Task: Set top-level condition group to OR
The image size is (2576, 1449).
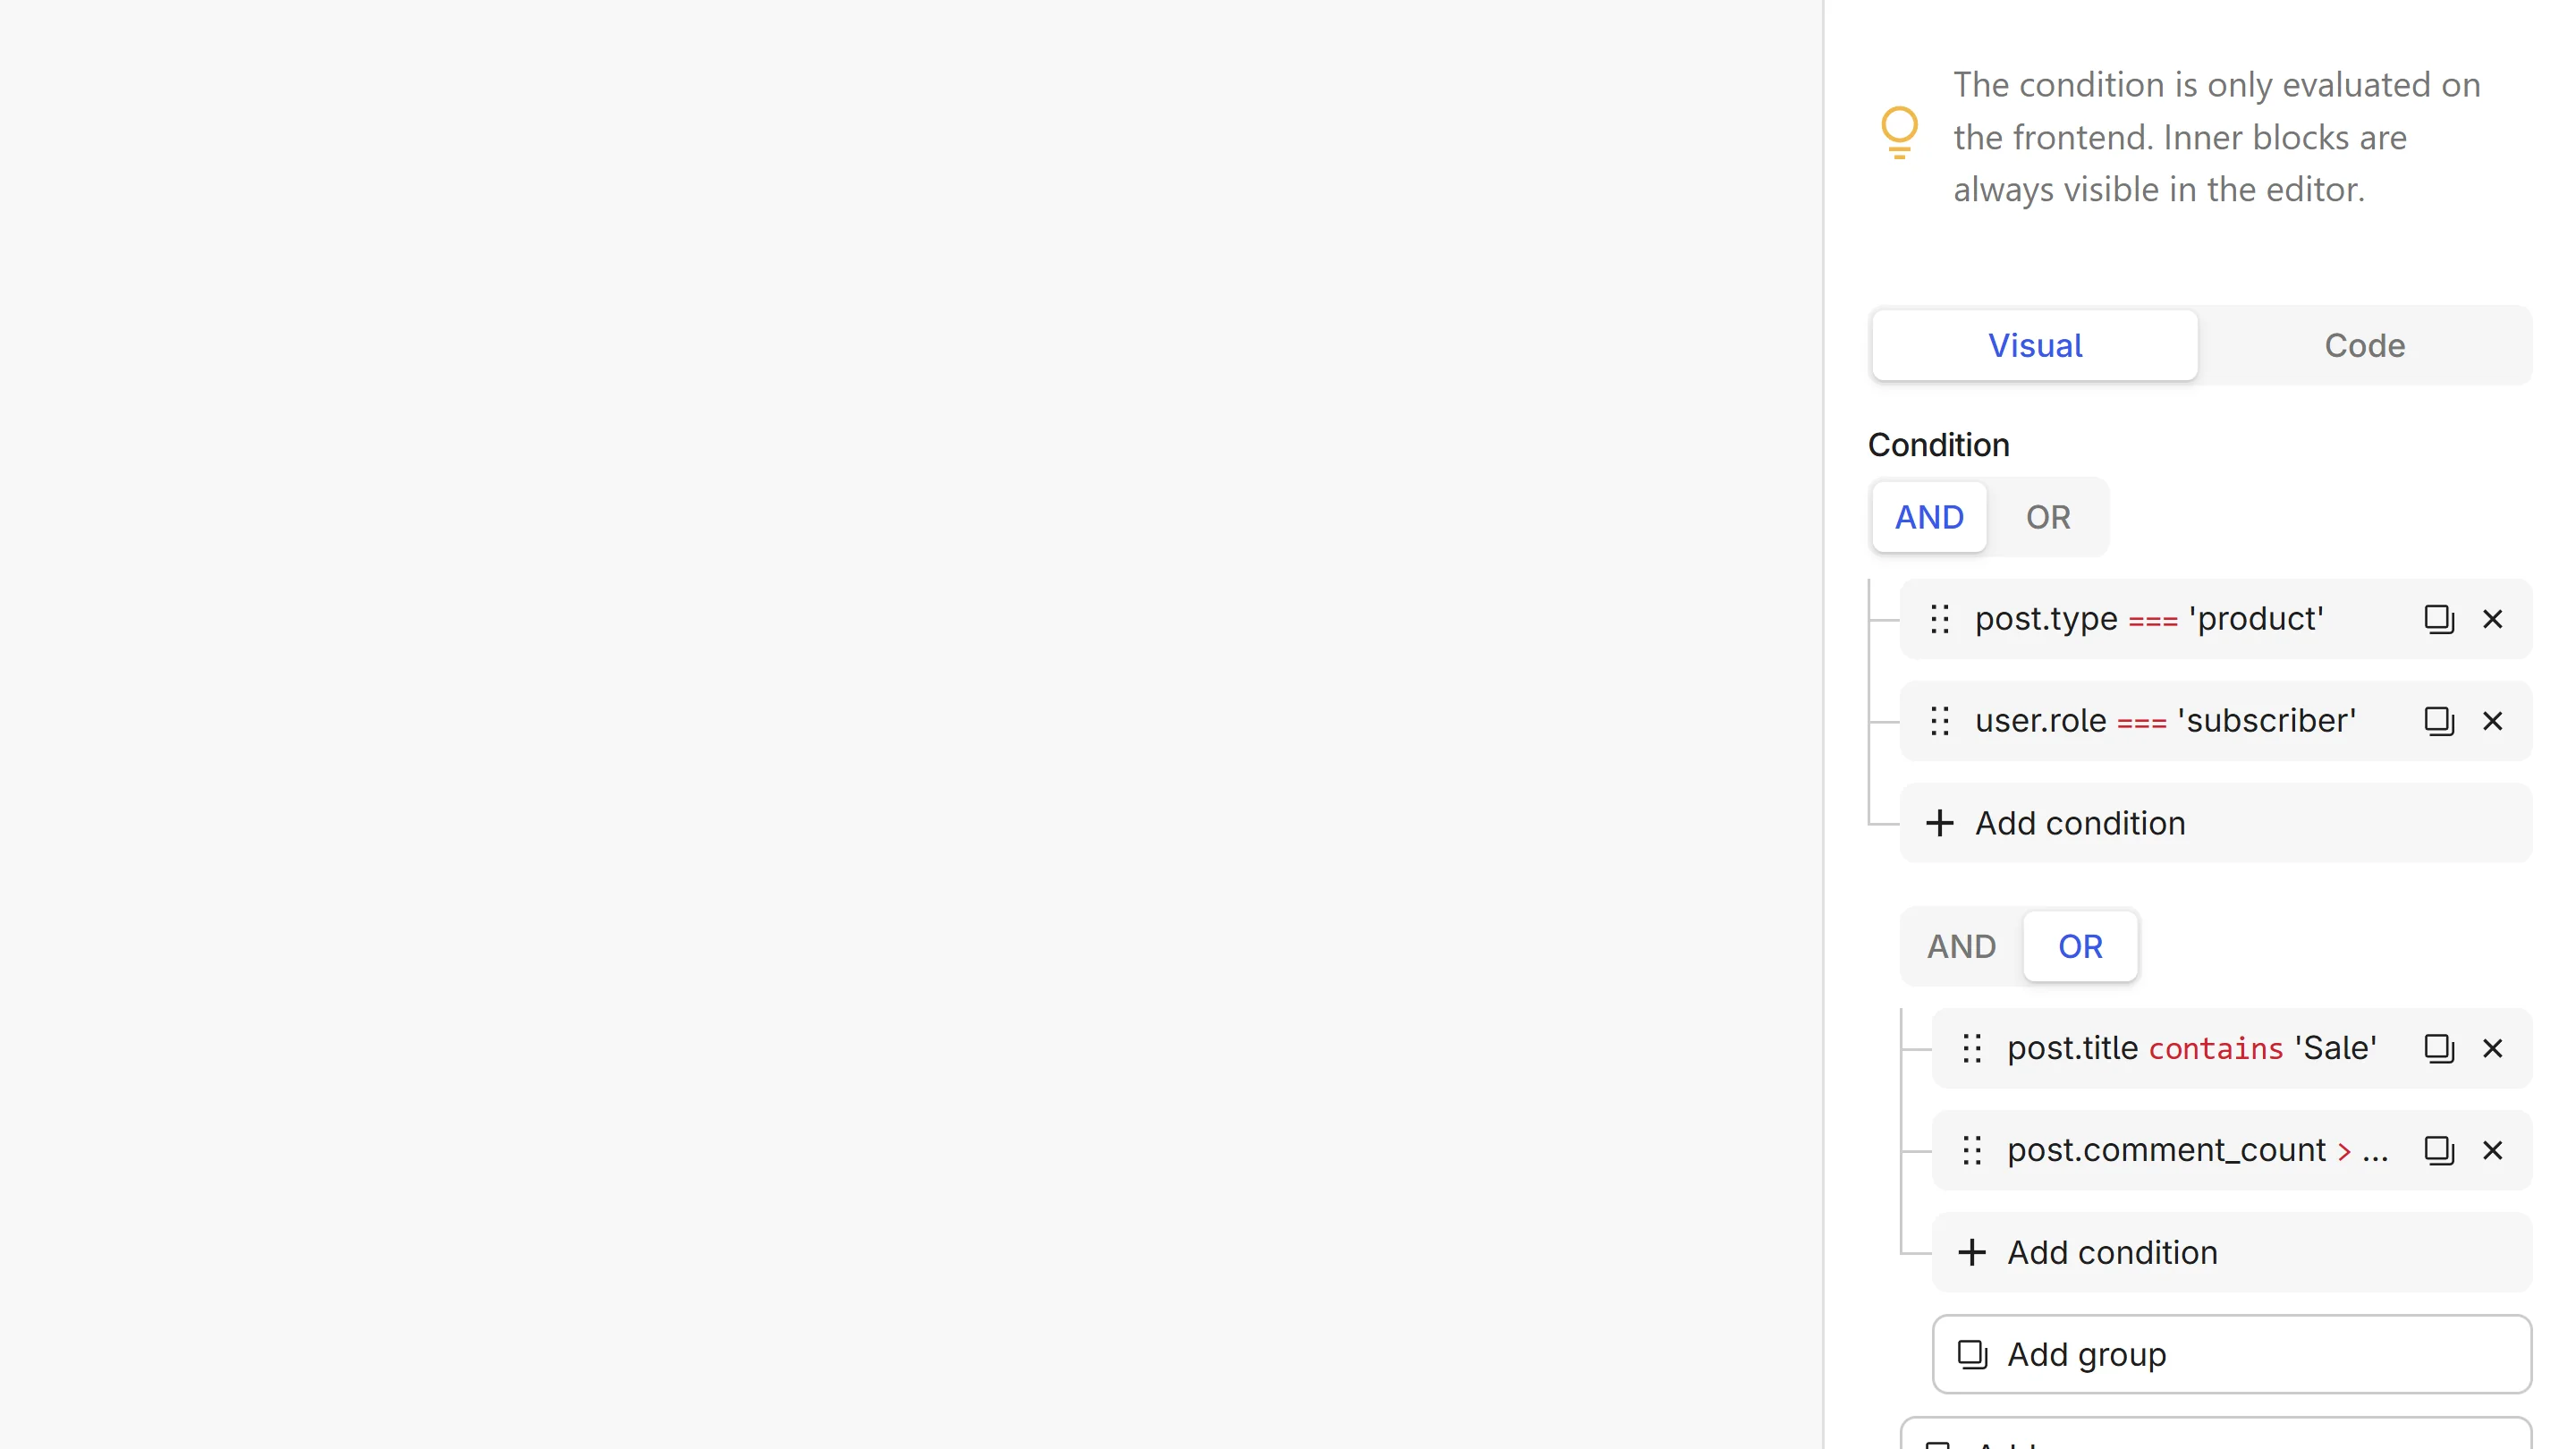Action: 2048,517
